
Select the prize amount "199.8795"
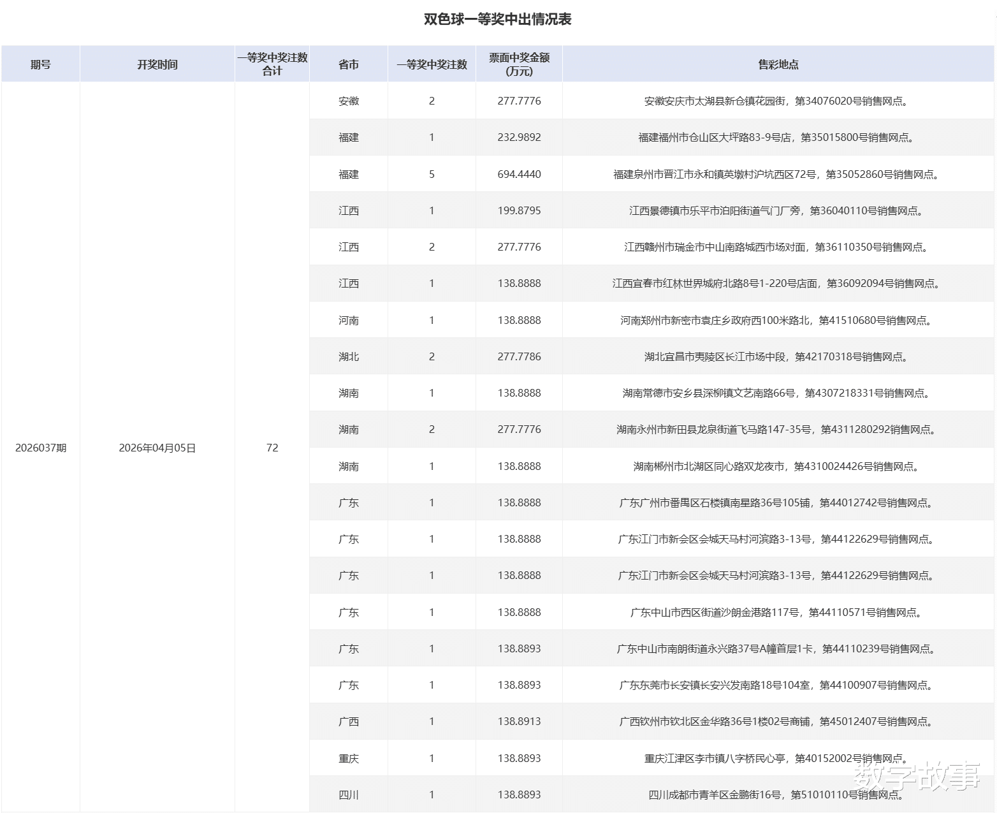pyautogui.click(x=520, y=210)
